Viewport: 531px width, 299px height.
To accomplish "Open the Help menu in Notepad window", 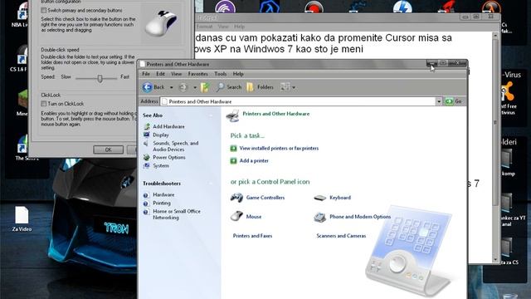I will click(x=240, y=27).
